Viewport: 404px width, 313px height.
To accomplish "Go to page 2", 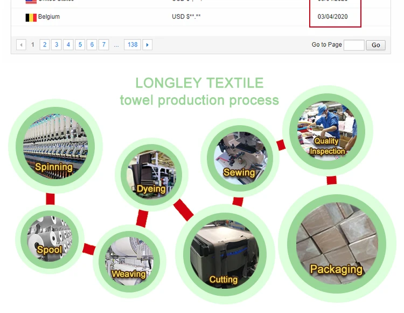I will pos(45,45).
